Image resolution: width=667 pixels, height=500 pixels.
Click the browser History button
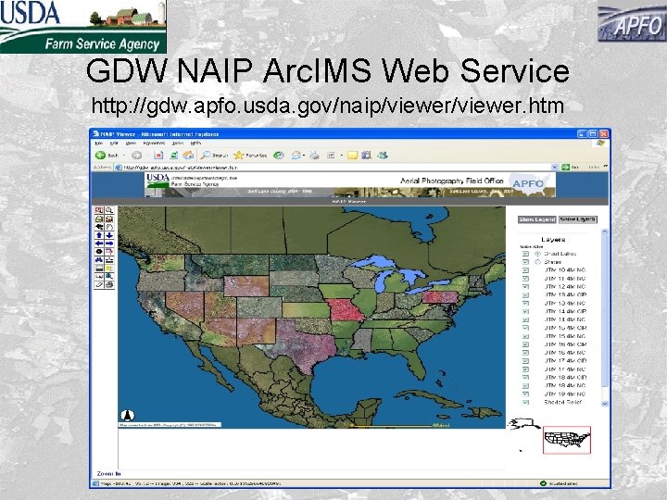[x=278, y=156]
